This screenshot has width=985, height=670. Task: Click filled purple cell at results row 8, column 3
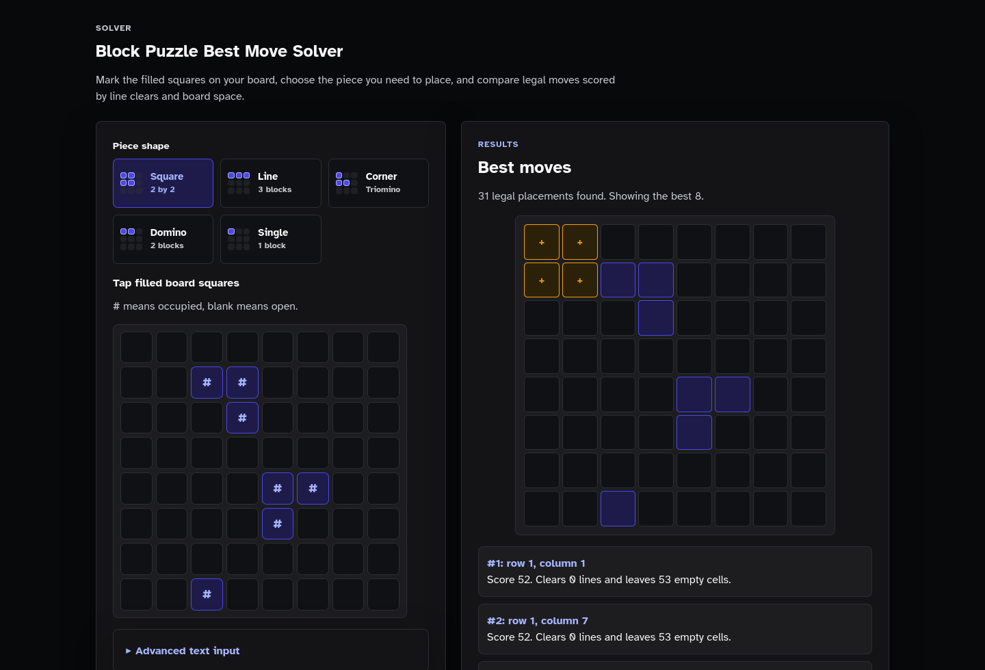[618, 509]
